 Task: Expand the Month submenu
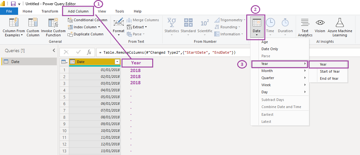(x=284, y=71)
